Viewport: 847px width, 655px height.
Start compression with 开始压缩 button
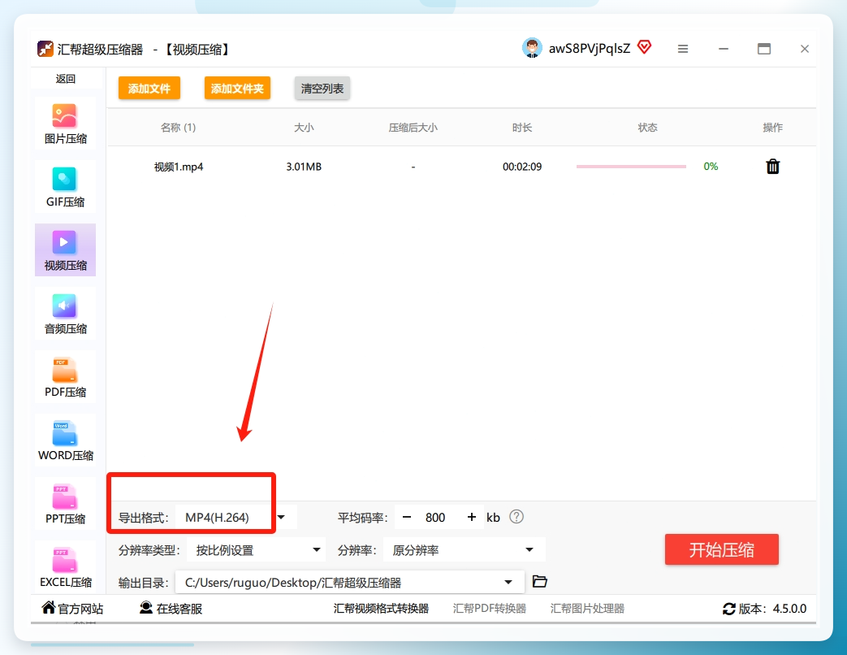[x=722, y=549]
